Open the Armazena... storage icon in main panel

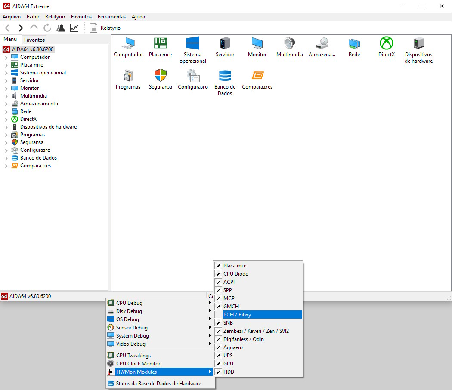click(322, 43)
